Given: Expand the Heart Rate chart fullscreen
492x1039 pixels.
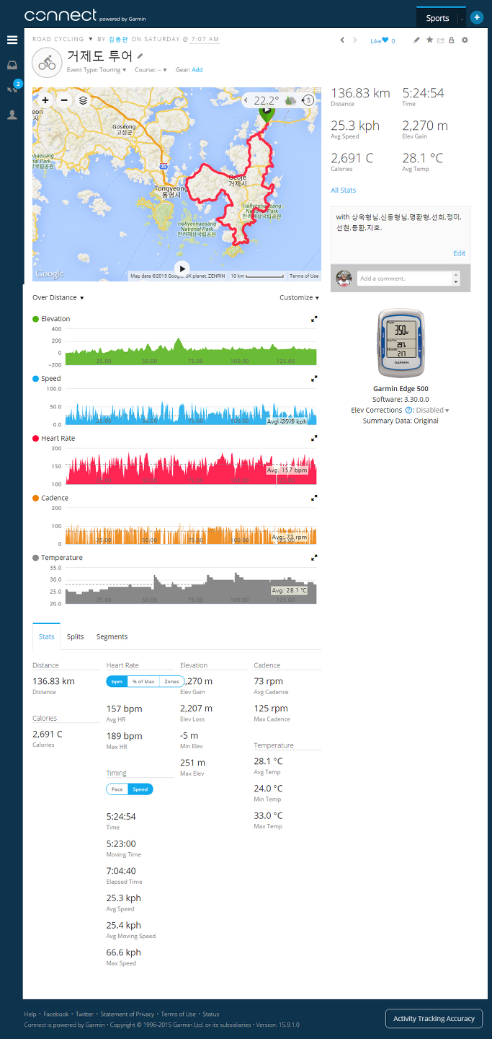Looking at the screenshot, I should [x=314, y=438].
